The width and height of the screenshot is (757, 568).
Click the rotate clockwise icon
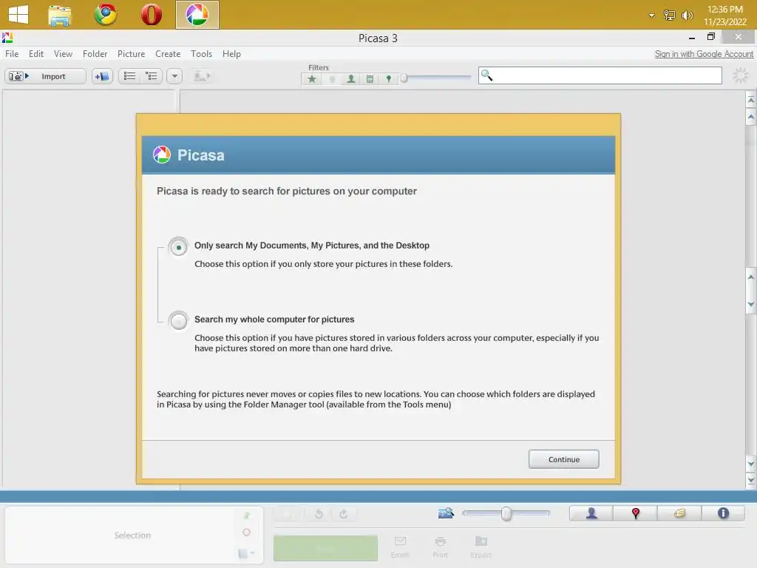[344, 514]
